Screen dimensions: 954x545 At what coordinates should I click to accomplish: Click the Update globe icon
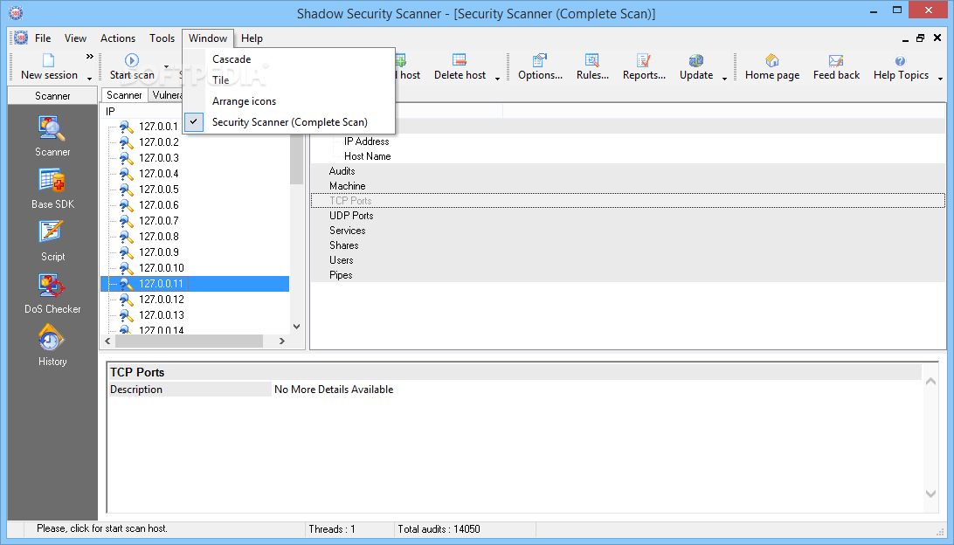tap(696, 60)
